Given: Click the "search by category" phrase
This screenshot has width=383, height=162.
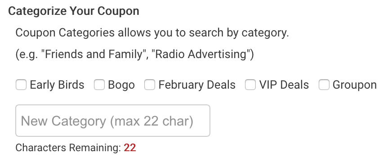Looking at the screenshot, I should [239, 33].
